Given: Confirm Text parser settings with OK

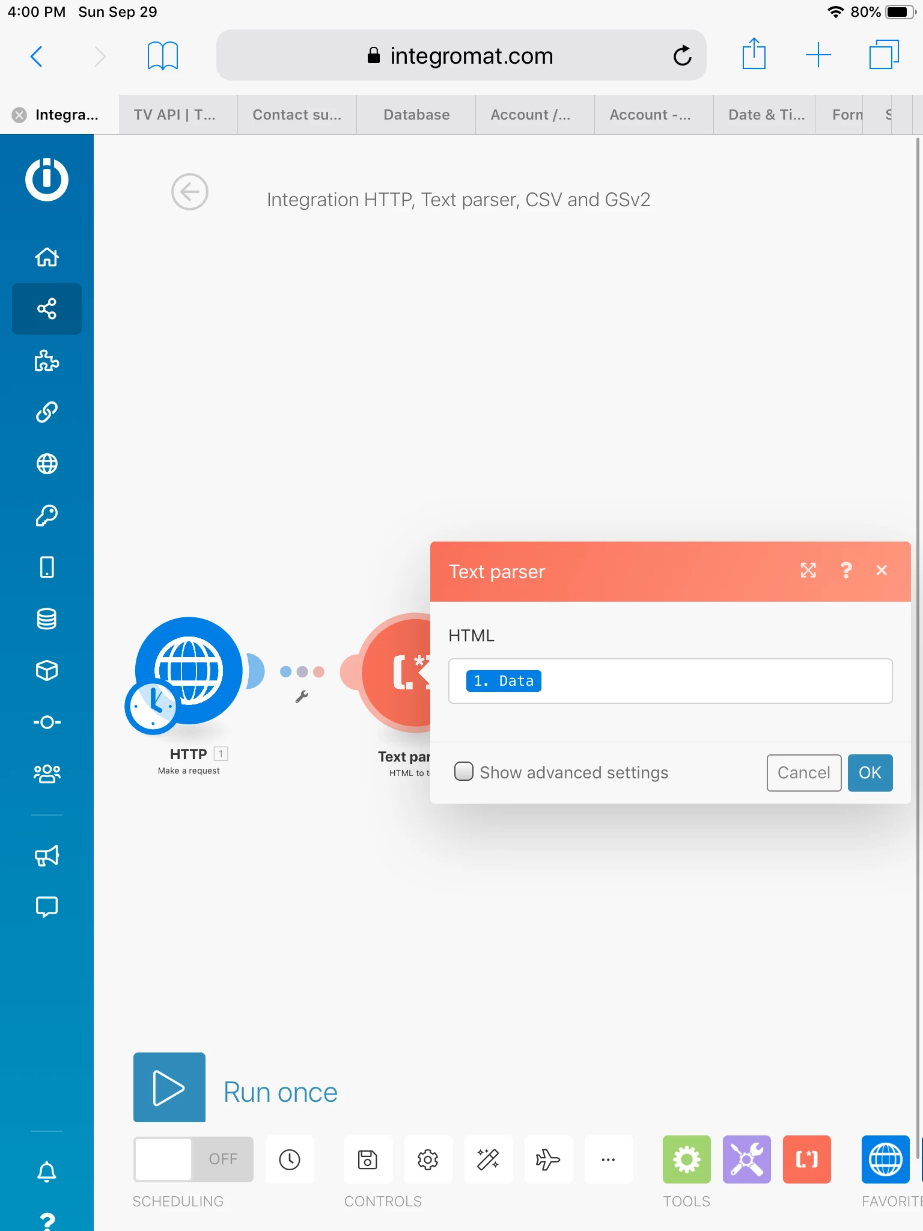Looking at the screenshot, I should (870, 772).
